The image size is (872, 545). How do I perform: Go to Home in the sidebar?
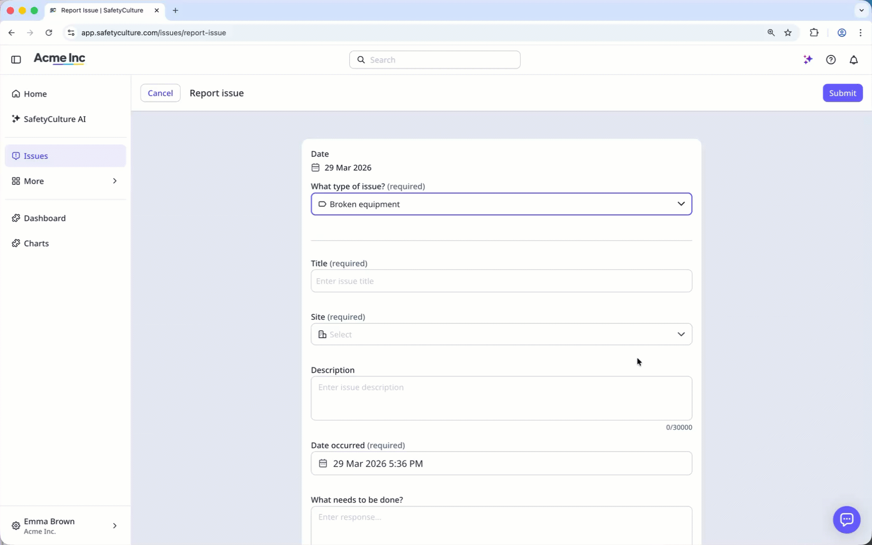pyautogui.click(x=65, y=94)
